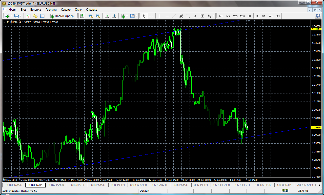Switch timeframe to M5
Viewport: 324px width, 195px height.
[228, 16]
